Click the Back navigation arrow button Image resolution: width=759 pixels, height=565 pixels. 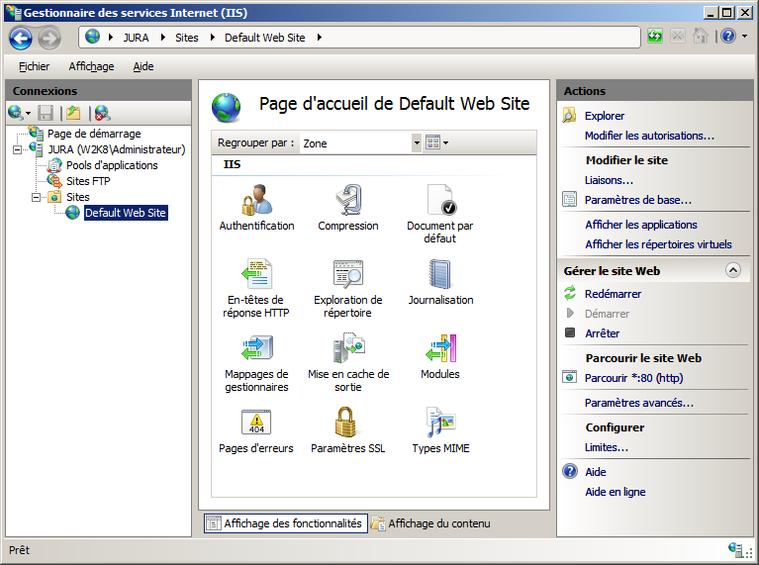(21, 38)
